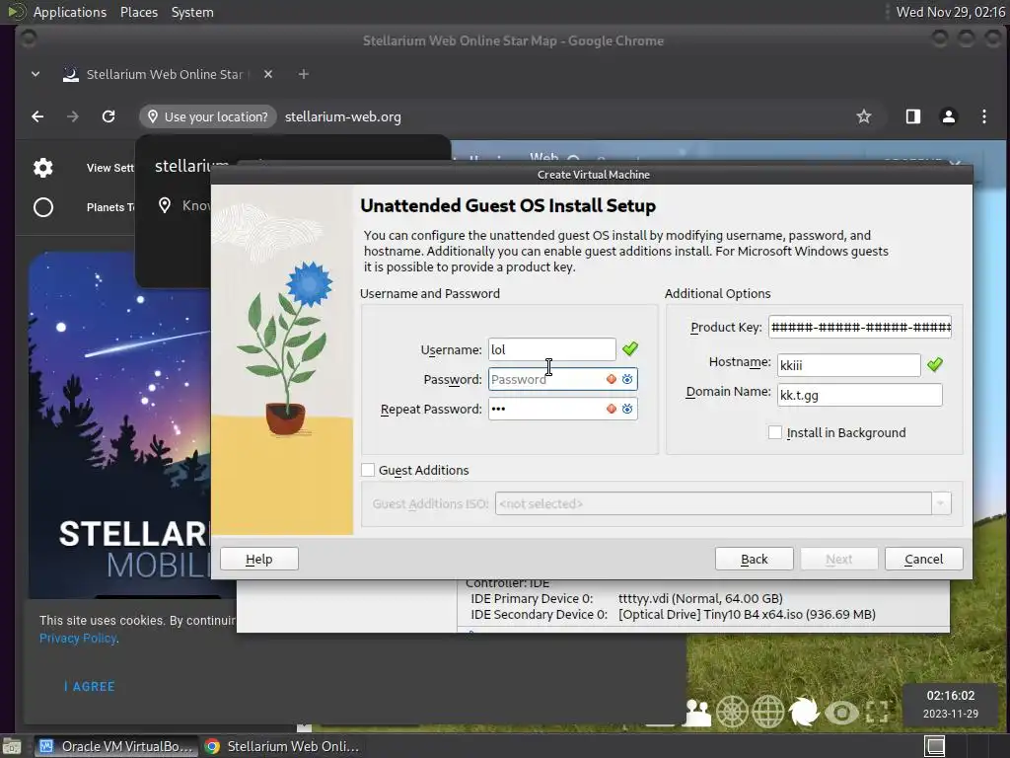Click the Domain Name field
This screenshot has height=758, width=1010.
(x=860, y=395)
